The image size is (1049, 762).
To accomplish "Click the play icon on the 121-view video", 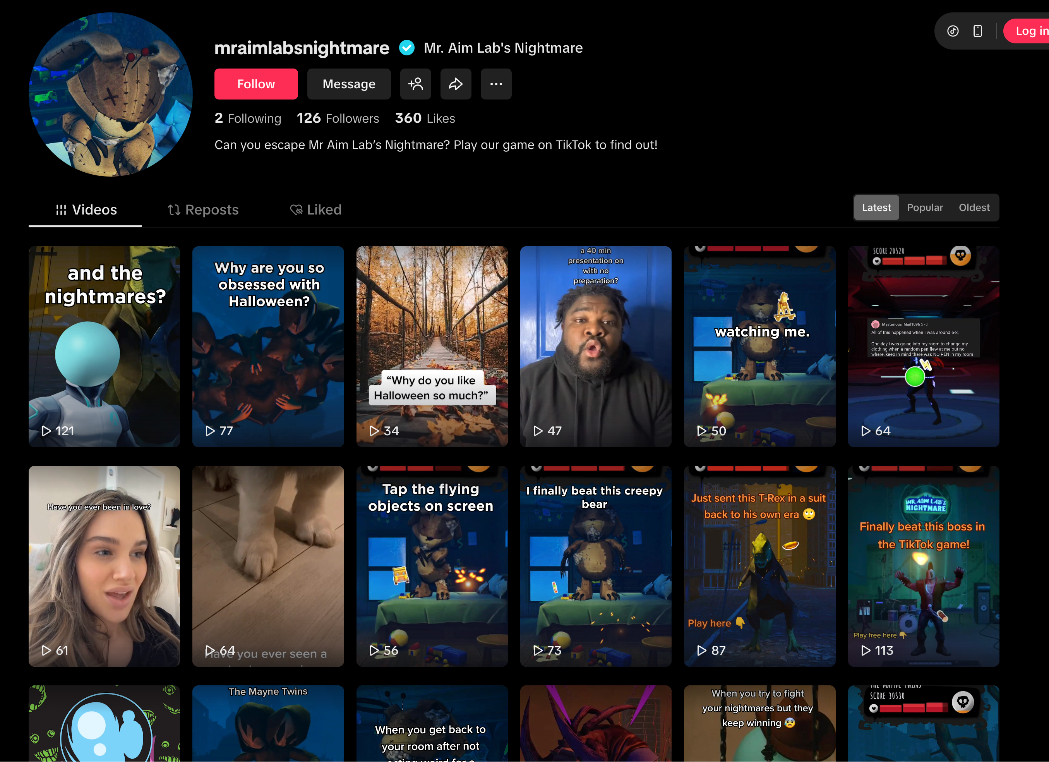I will coord(46,431).
